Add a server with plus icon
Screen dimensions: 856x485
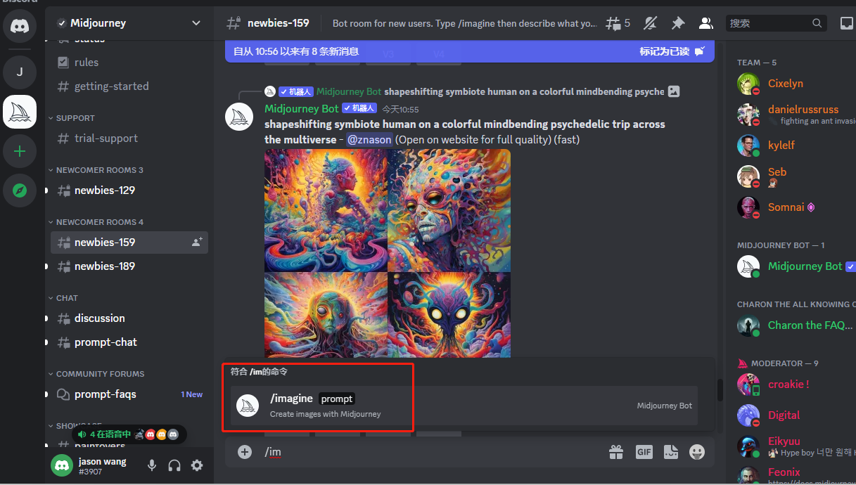20,151
